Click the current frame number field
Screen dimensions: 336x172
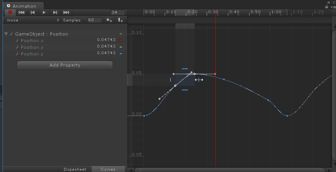tap(118, 12)
